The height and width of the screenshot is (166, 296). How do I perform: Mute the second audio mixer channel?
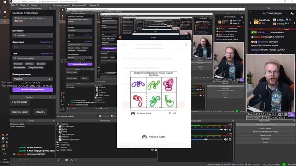pyautogui.click(x=226, y=139)
